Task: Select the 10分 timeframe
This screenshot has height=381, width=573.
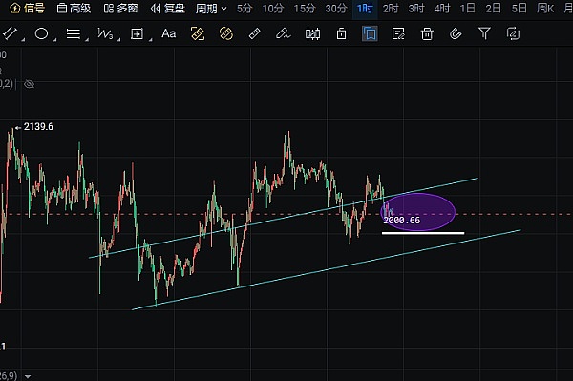Action: (273, 8)
